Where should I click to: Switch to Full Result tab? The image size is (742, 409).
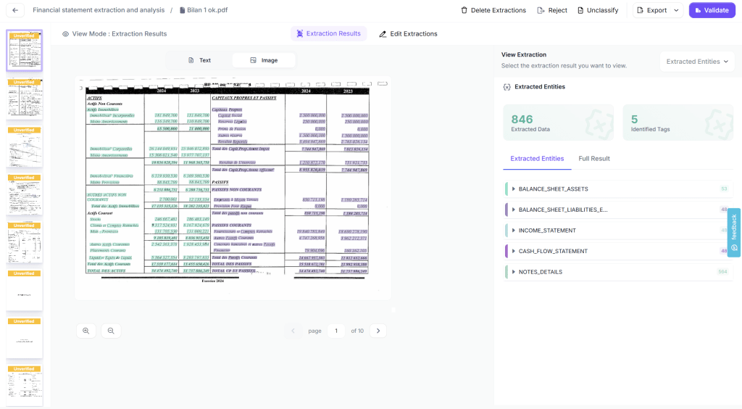click(593, 159)
